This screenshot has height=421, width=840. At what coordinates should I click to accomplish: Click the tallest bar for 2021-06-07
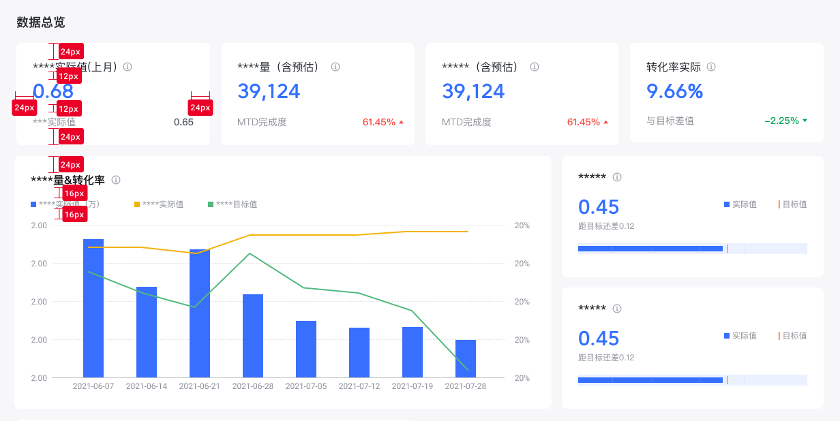[93, 308]
